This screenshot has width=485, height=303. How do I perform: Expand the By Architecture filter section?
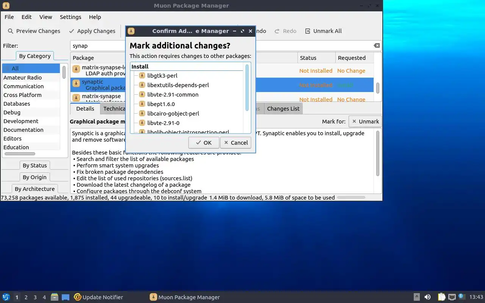[x=34, y=189]
